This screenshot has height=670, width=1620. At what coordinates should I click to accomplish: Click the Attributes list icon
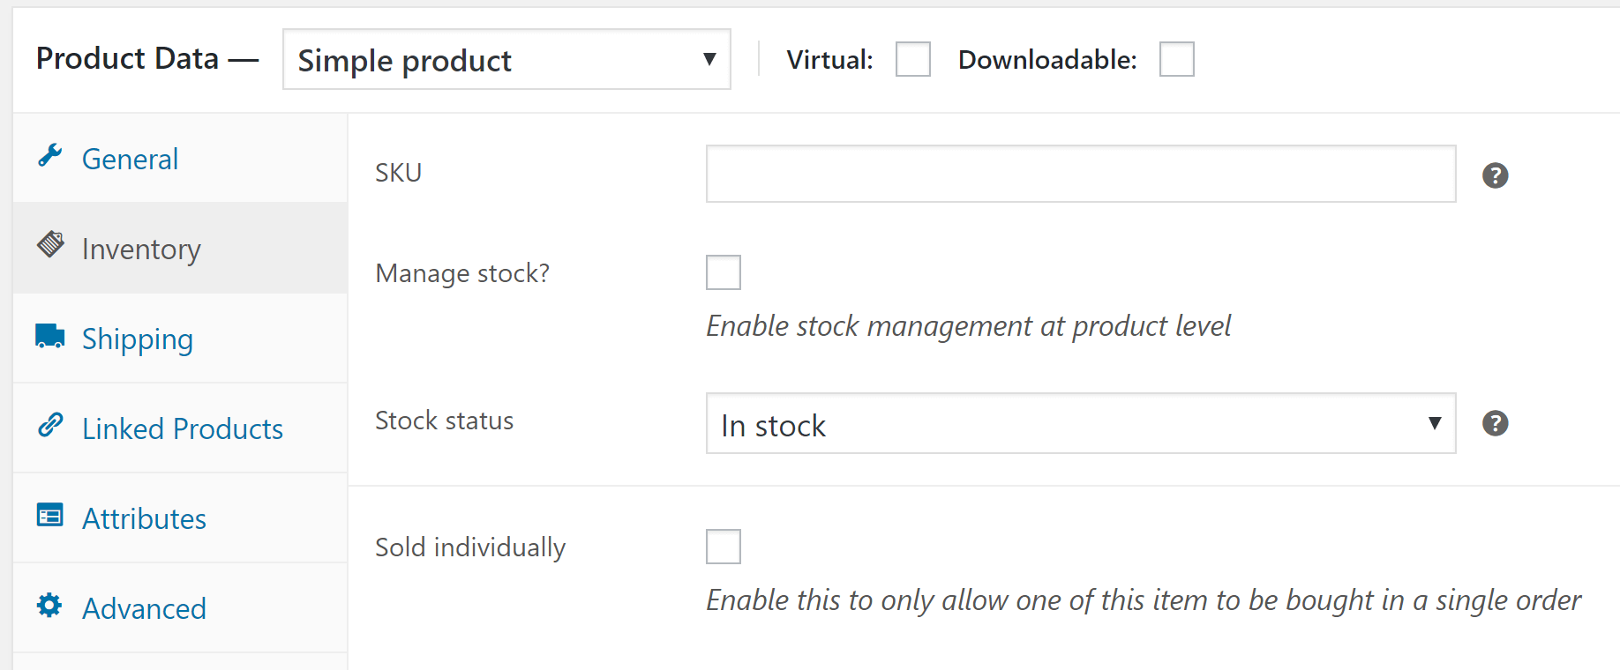coord(50,515)
